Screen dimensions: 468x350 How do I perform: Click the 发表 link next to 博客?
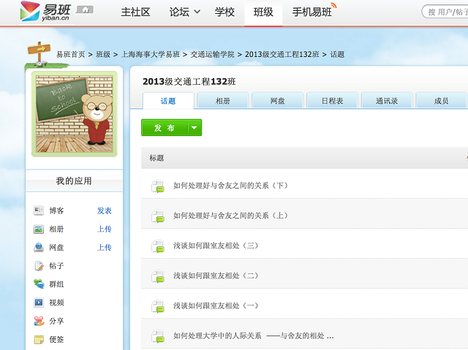tap(105, 210)
